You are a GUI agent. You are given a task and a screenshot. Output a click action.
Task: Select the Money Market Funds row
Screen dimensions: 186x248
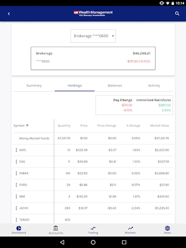click(x=34, y=138)
